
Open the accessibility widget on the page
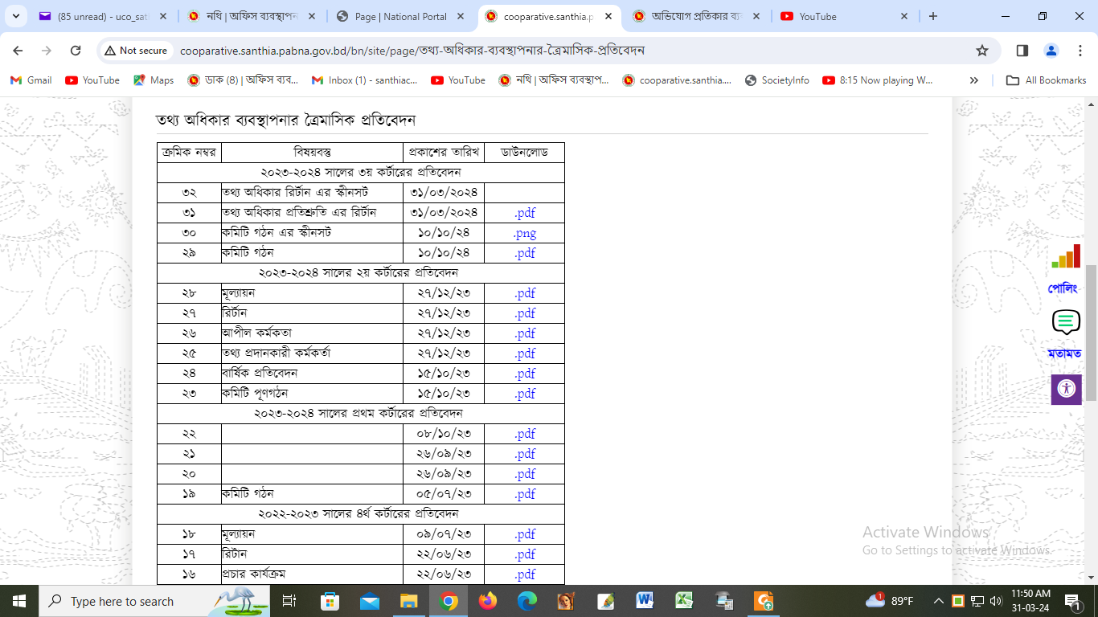1066,389
